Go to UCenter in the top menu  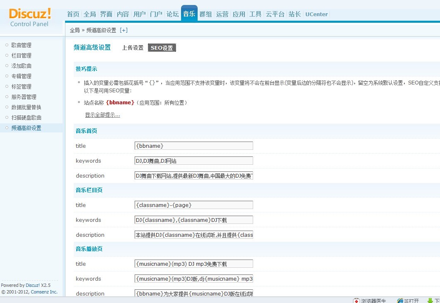tap(316, 14)
